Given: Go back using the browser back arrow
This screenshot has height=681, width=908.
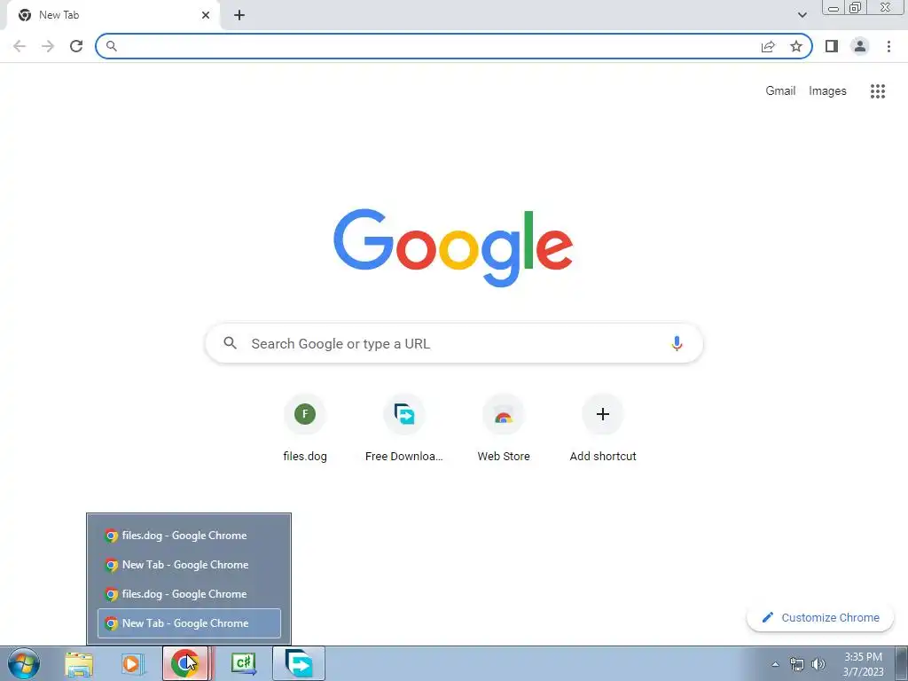Looking at the screenshot, I should (x=20, y=46).
